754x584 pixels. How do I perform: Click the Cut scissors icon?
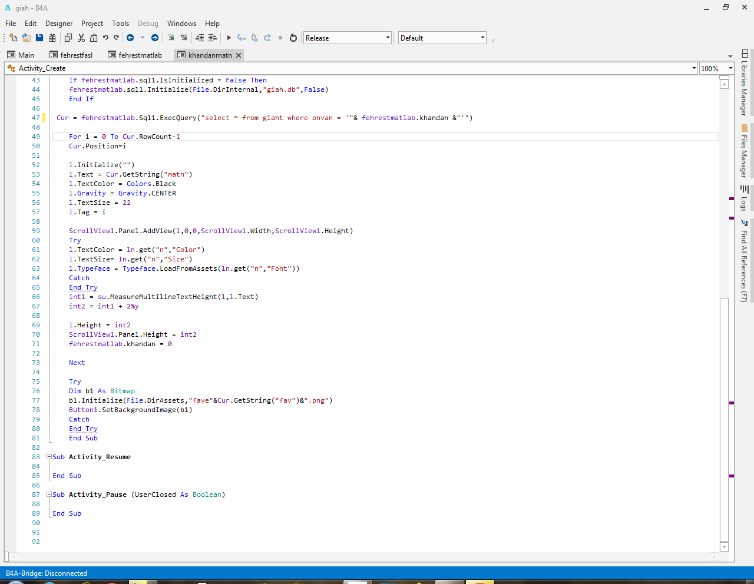(81, 38)
